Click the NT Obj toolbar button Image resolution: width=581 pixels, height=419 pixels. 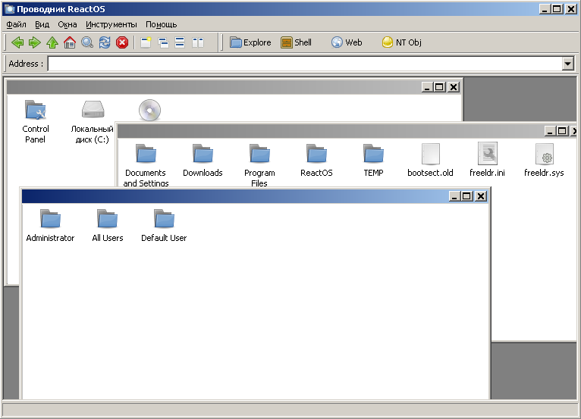[x=402, y=42]
